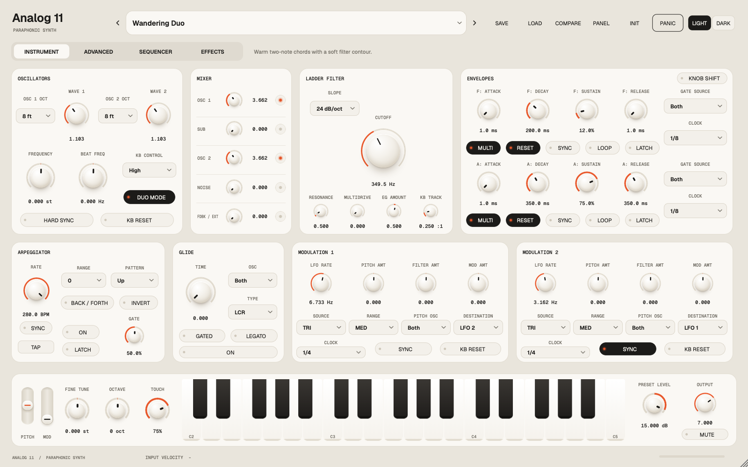Switch to the Sequencer tab
This screenshot has width=748, height=467.
click(x=156, y=51)
